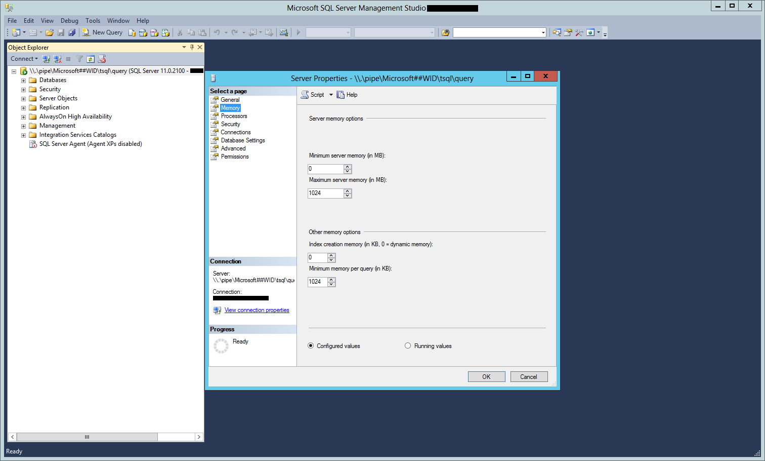Filter objects in Object Explorer
765x461 pixels.
tap(79, 59)
